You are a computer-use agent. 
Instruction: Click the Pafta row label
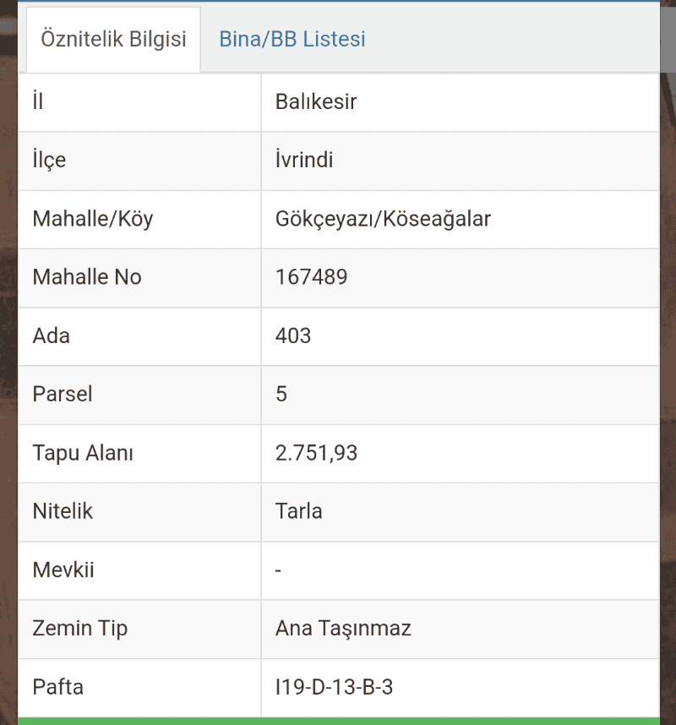[57, 687]
